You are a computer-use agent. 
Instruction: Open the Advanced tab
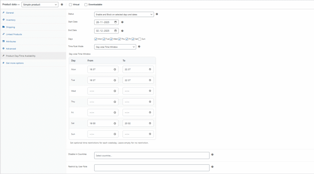[x=33, y=49]
